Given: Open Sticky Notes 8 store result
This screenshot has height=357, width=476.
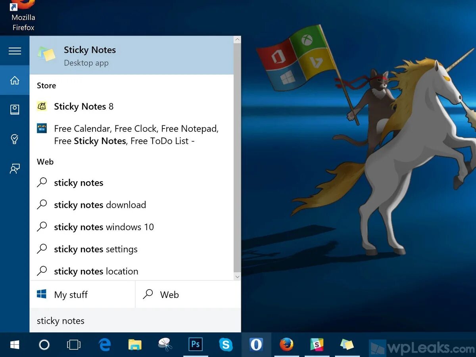Looking at the screenshot, I should 132,106.
